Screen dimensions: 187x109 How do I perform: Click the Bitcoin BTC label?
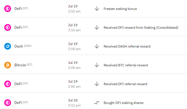tap(23, 65)
